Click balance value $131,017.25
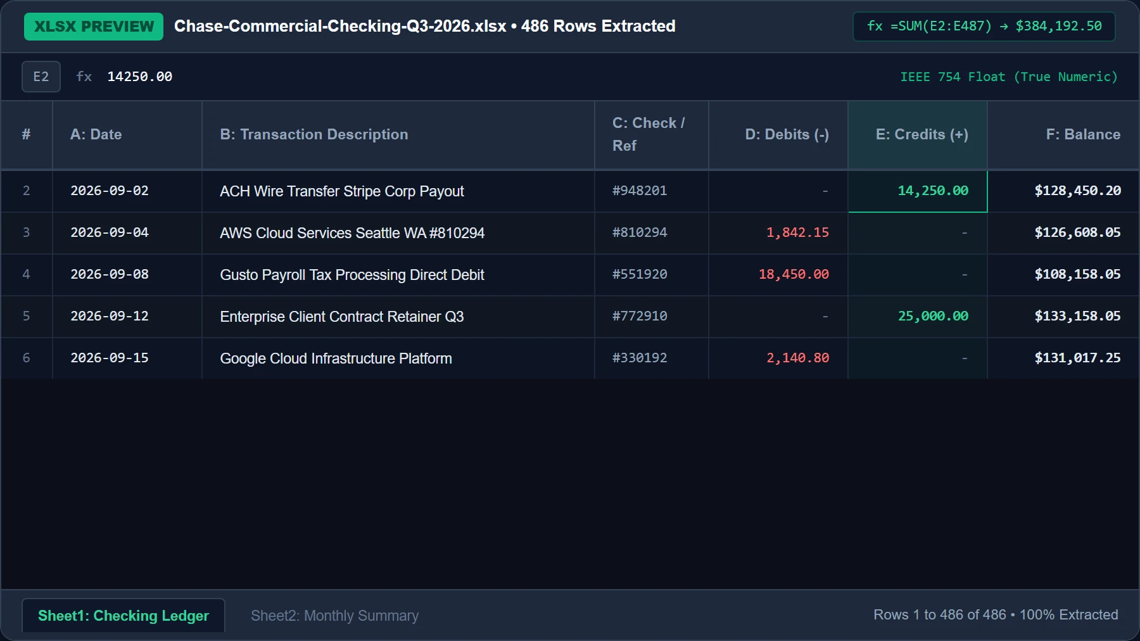The height and width of the screenshot is (641, 1140). coord(1077,358)
